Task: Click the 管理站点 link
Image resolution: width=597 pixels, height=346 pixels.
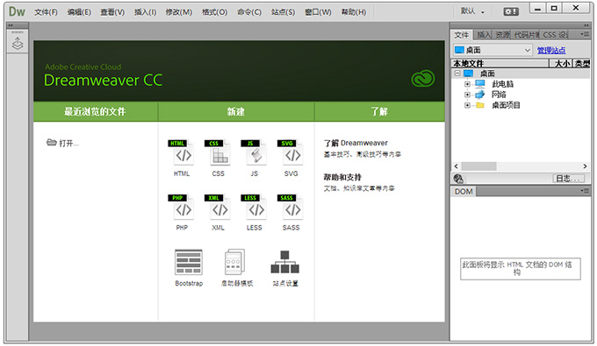Action: click(551, 50)
